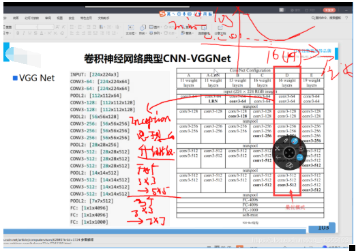356x251 pixels.
Task: Open the 动画 (Animation) ribbon tab
Action: coord(16,18)
